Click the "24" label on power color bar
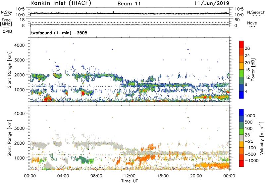The width and height of the screenshot is (265, 183). coord(247,55)
